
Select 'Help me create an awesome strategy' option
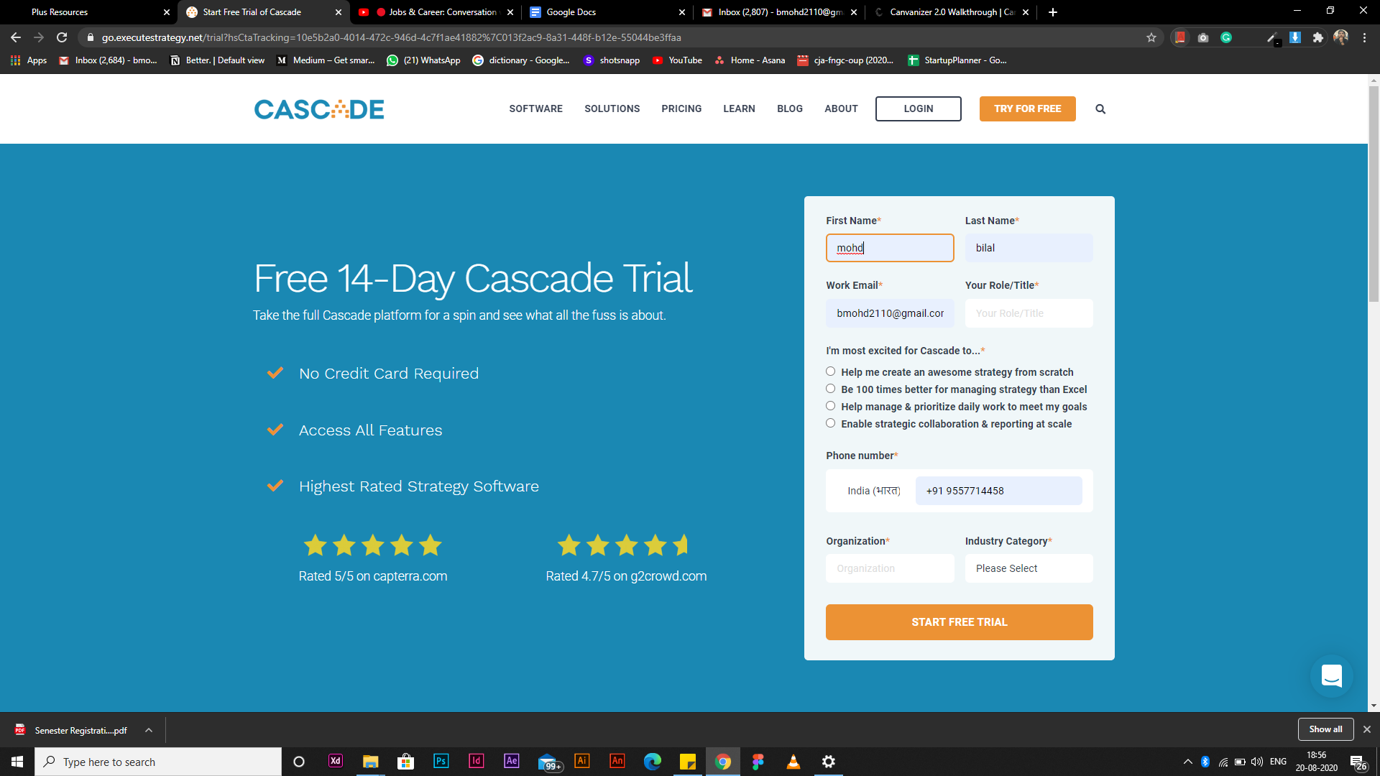[x=830, y=371]
